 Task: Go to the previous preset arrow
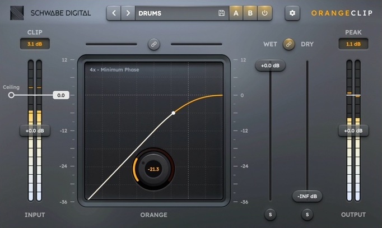114,13
